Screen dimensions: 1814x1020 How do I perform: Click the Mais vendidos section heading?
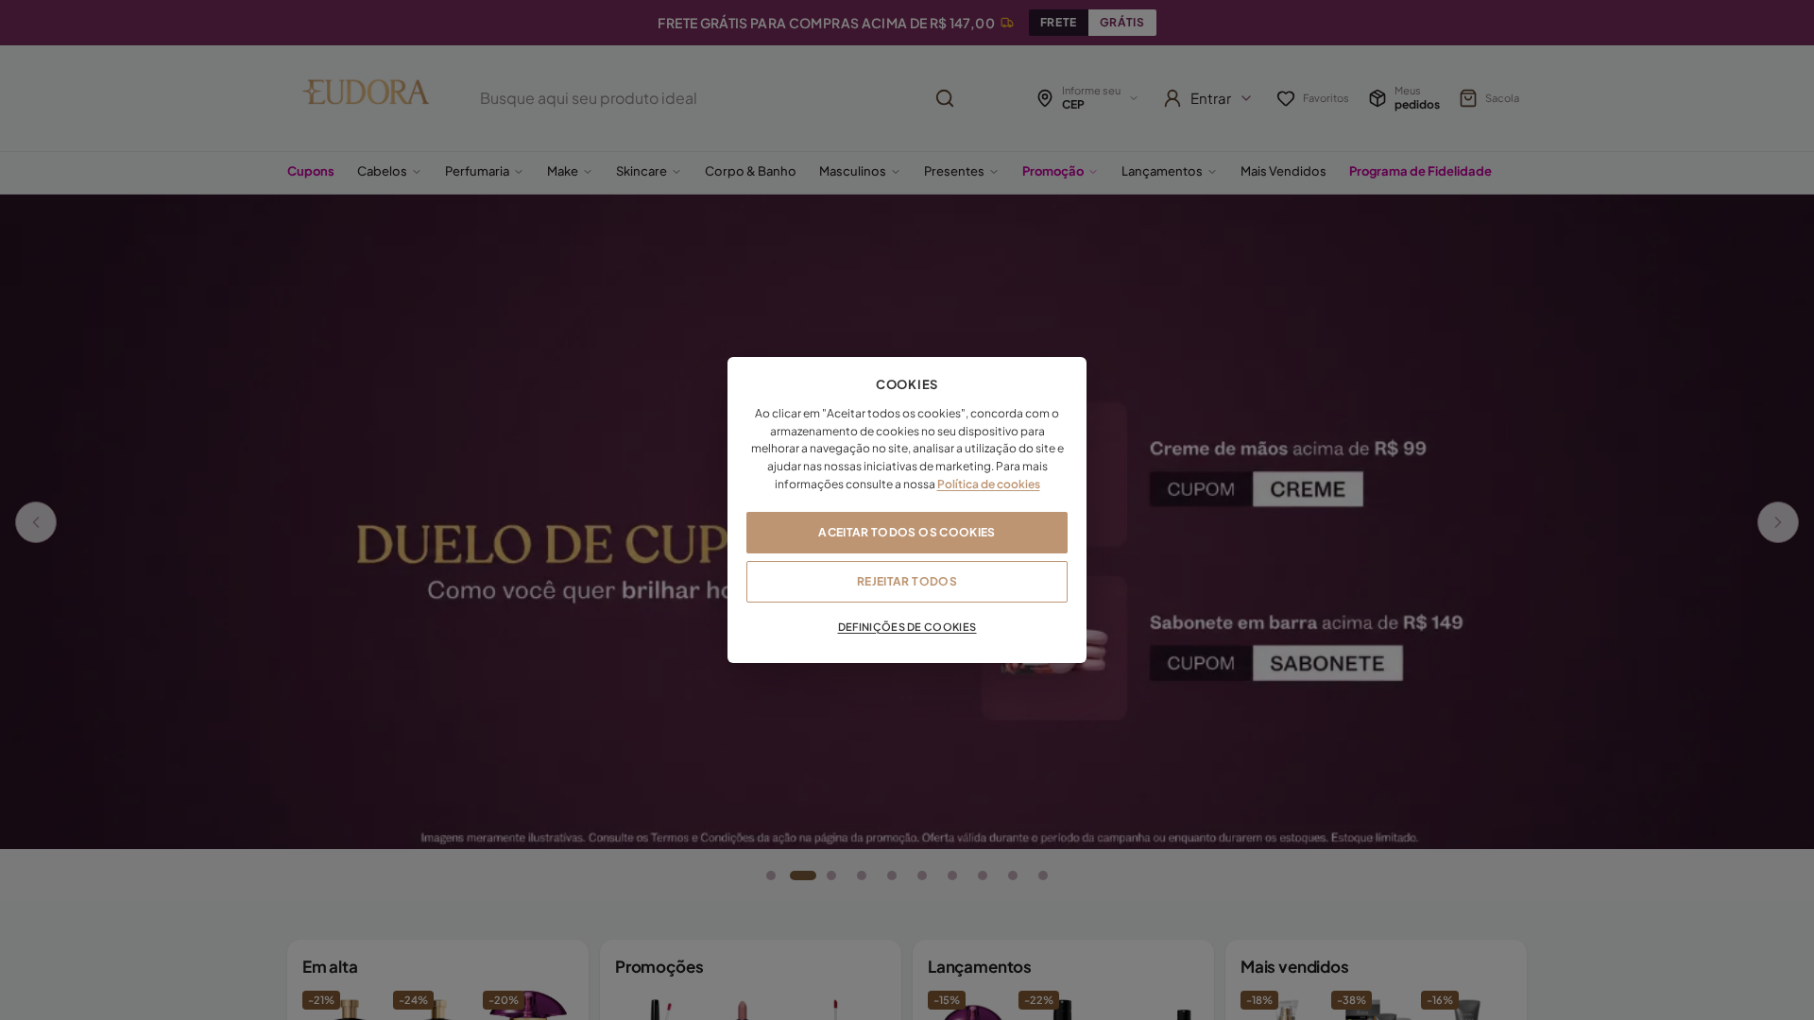pos(1294,967)
